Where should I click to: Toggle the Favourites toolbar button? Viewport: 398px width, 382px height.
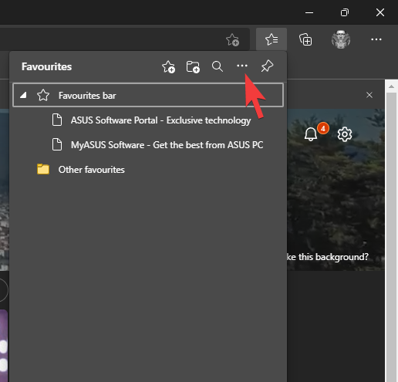tap(272, 39)
